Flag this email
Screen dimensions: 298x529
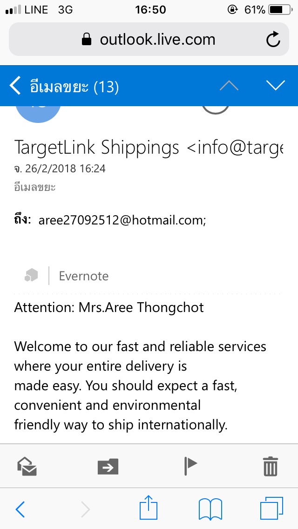(x=190, y=466)
